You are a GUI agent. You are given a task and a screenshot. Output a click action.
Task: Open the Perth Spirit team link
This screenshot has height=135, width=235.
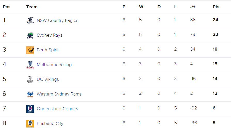48,50
